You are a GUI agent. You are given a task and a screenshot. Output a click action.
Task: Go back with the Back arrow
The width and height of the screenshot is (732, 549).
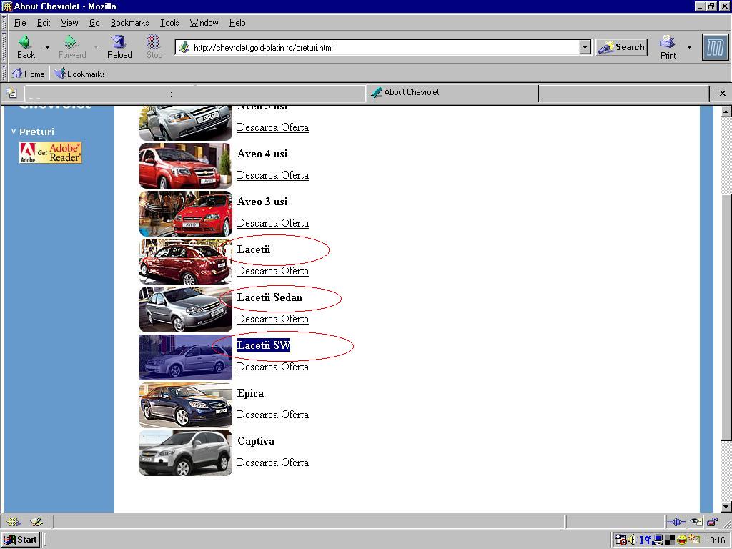(26, 46)
